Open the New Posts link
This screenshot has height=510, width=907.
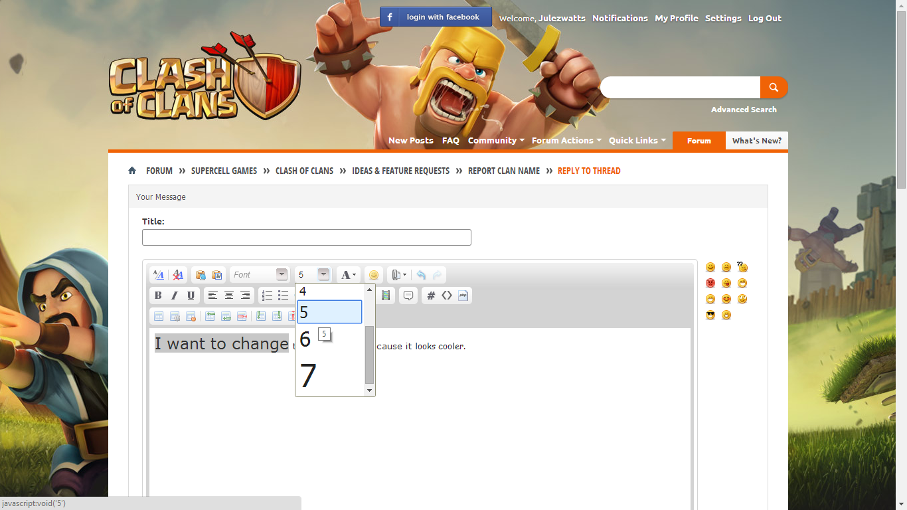411,140
